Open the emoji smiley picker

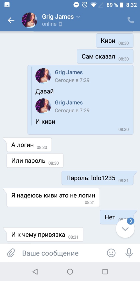coord(111,253)
